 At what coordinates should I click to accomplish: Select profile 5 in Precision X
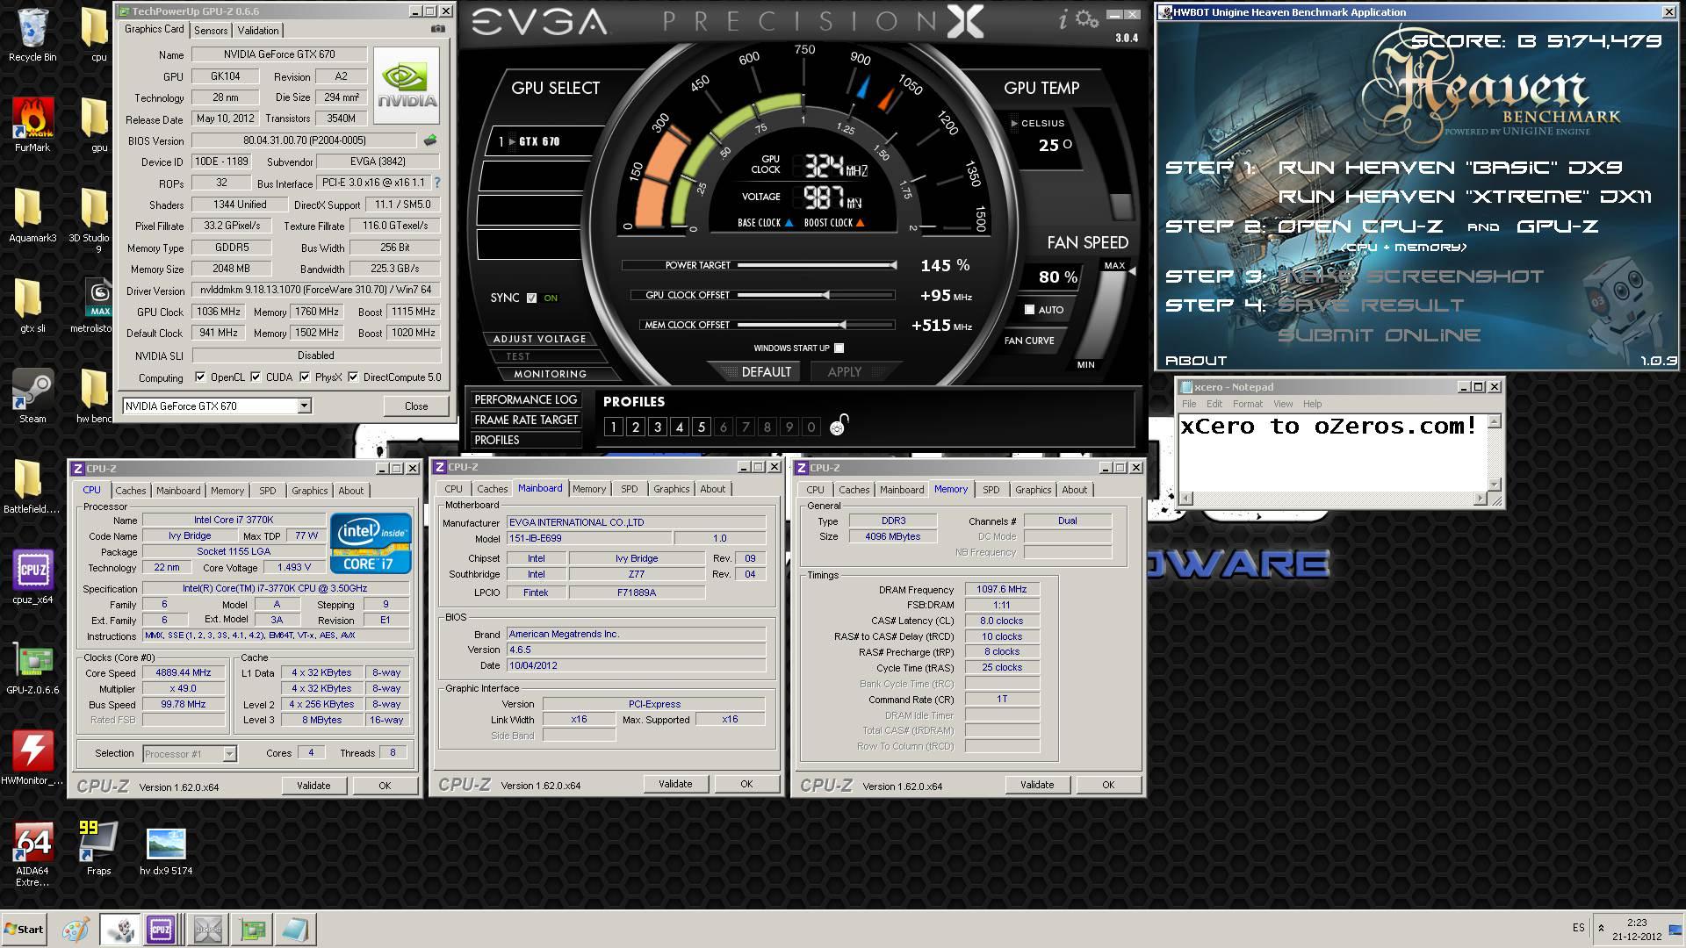tap(701, 427)
